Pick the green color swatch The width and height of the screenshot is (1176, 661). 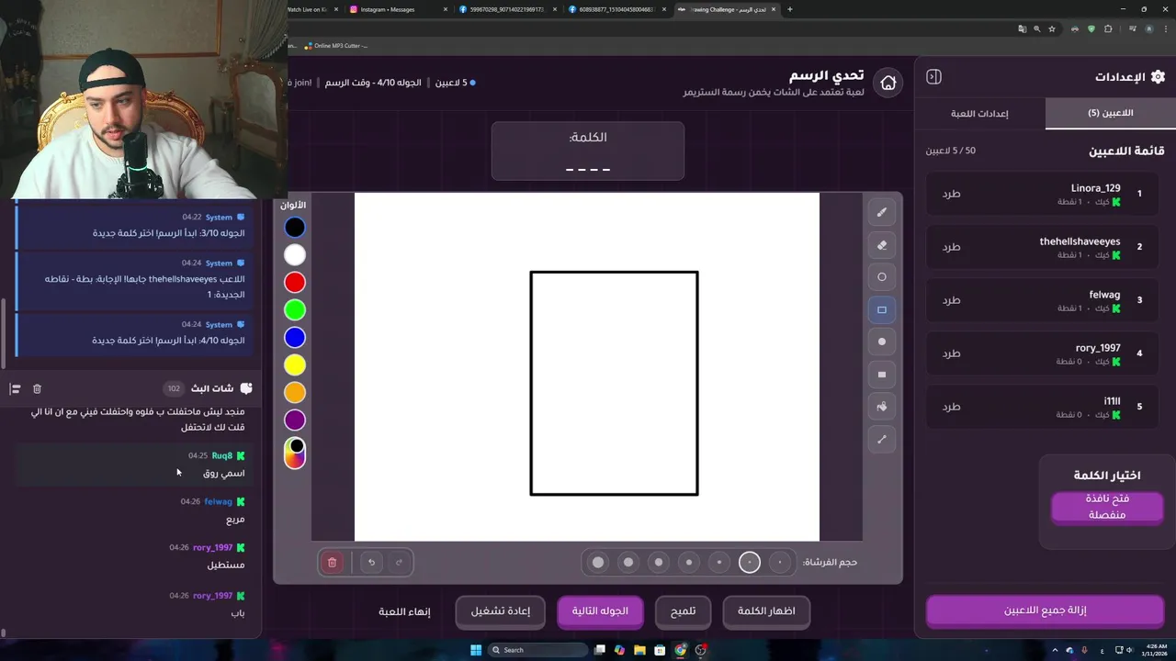[294, 309]
